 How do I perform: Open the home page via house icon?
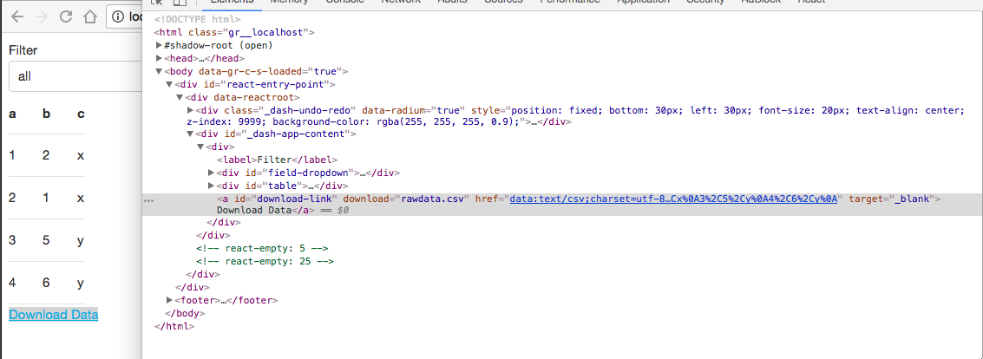(91, 17)
